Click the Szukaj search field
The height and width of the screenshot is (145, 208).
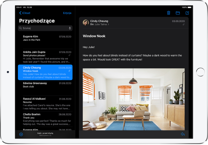point(45,28)
